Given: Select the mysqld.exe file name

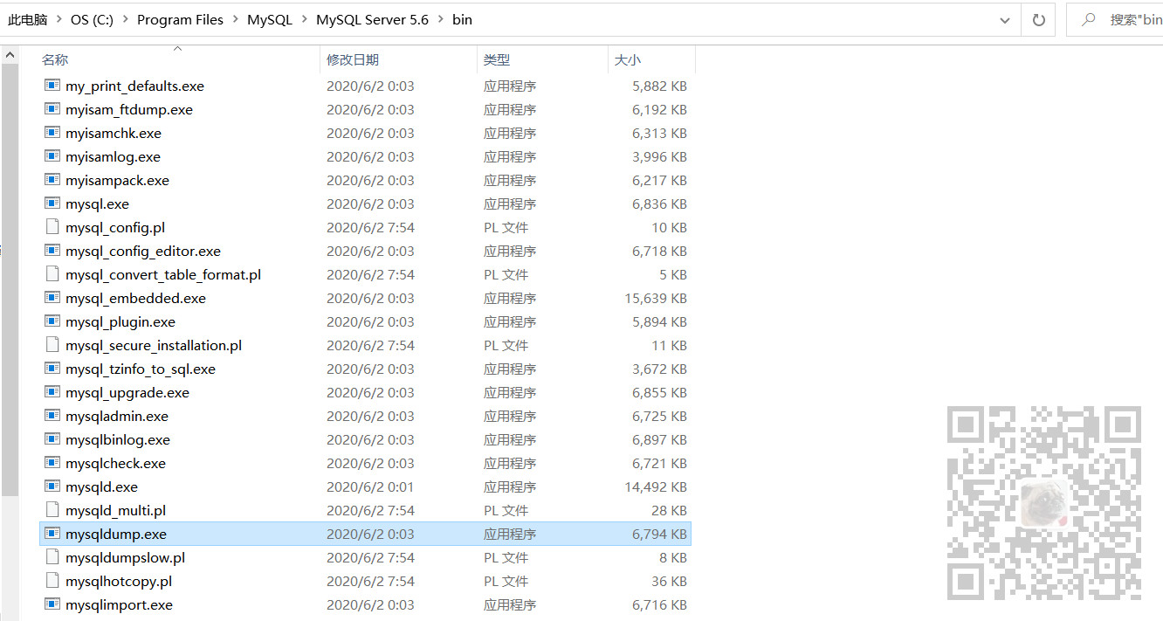Looking at the screenshot, I should pos(101,486).
